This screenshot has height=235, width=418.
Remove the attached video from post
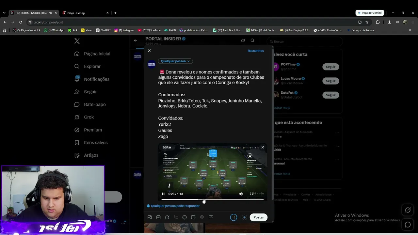coord(263,147)
